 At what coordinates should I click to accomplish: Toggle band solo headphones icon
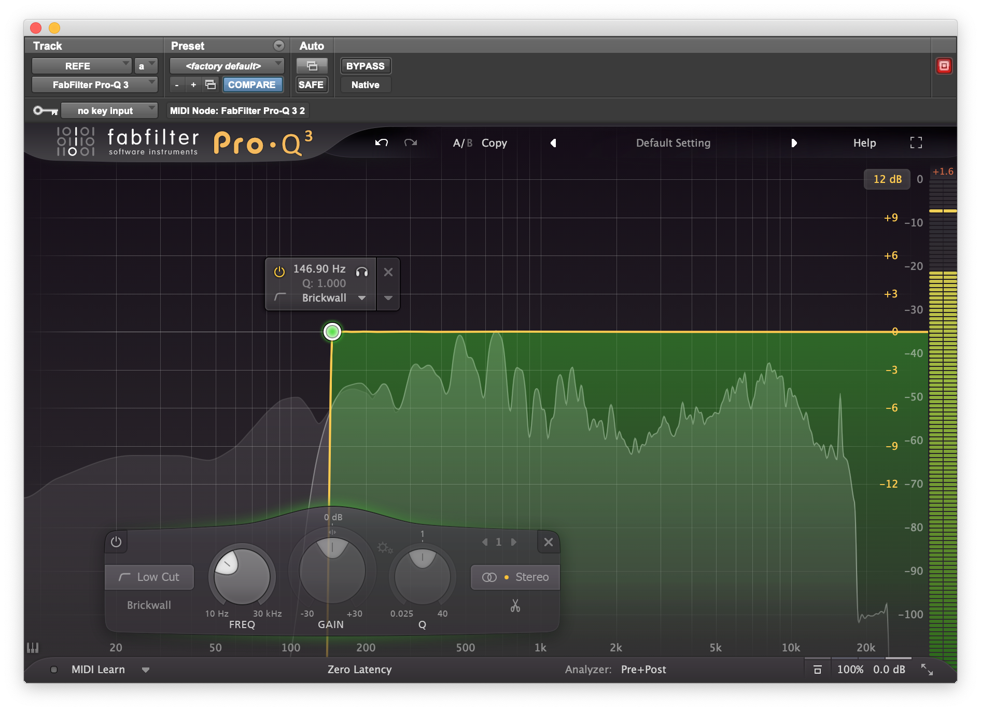(362, 272)
